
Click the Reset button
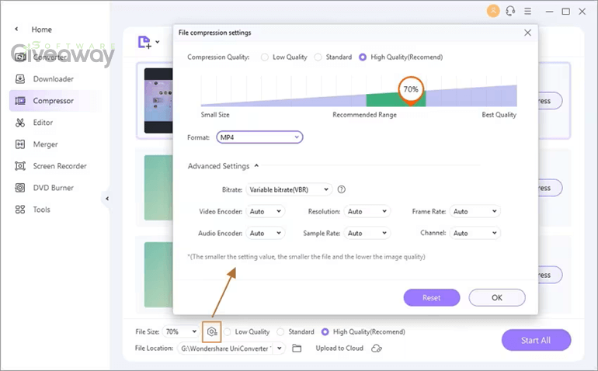pos(432,297)
